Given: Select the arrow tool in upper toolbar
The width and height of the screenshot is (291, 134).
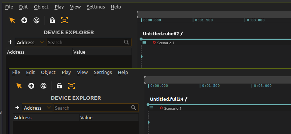Looking at the screenshot, I should (x=12, y=20).
